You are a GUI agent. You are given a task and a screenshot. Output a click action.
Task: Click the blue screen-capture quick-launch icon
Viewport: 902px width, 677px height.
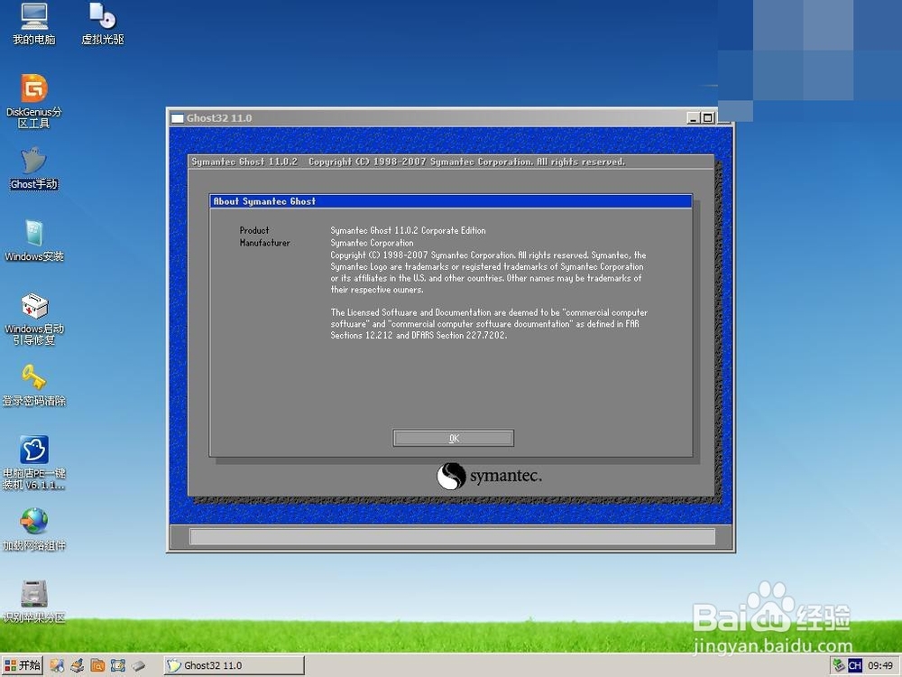pos(118,665)
